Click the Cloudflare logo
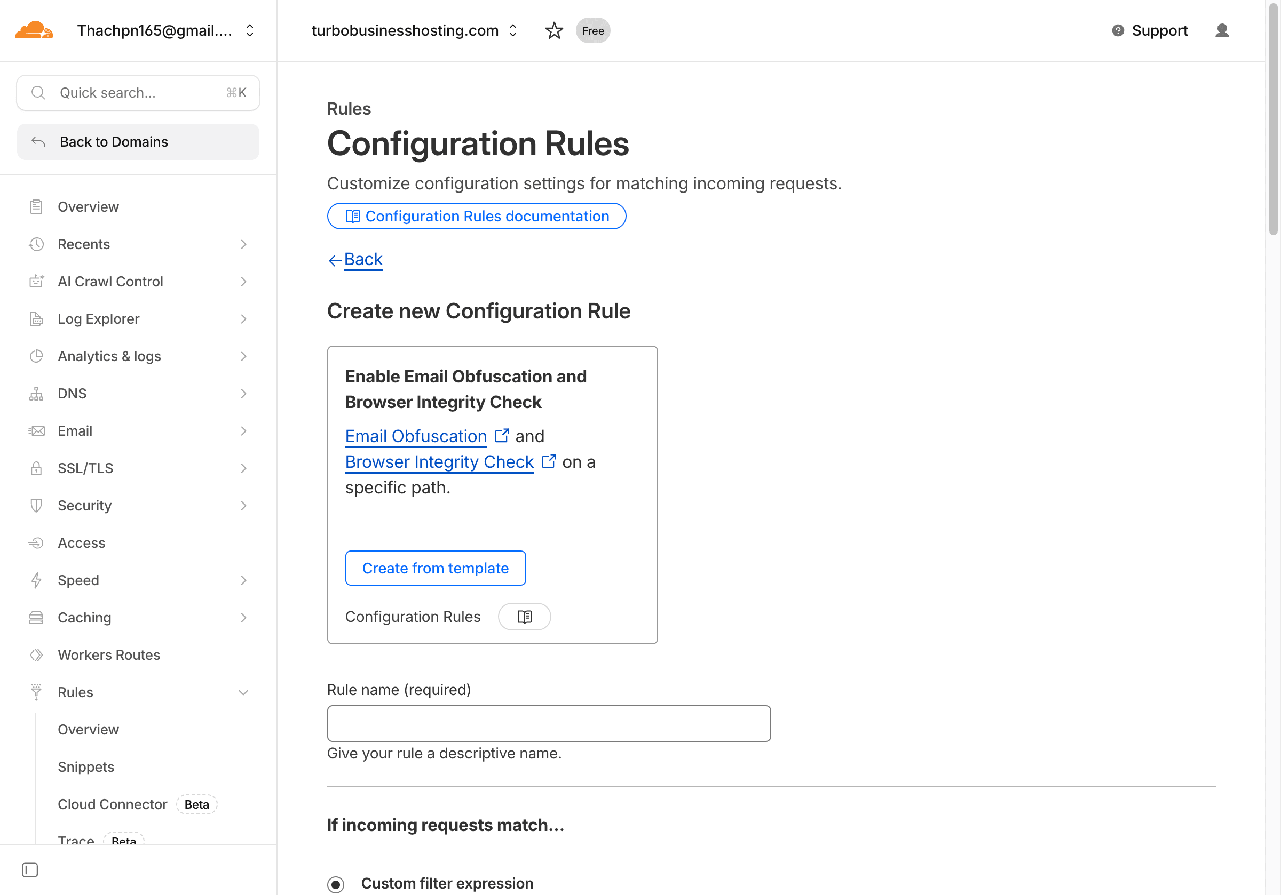This screenshot has height=895, width=1281. pyautogui.click(x=34, y=29)
